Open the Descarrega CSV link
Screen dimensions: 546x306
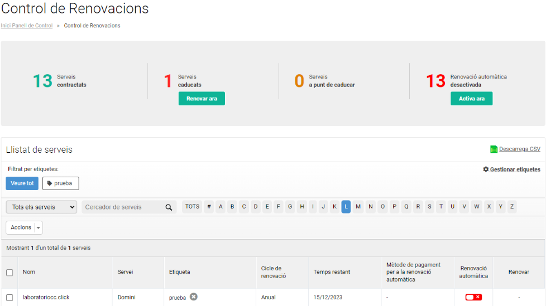coord(520,149)
